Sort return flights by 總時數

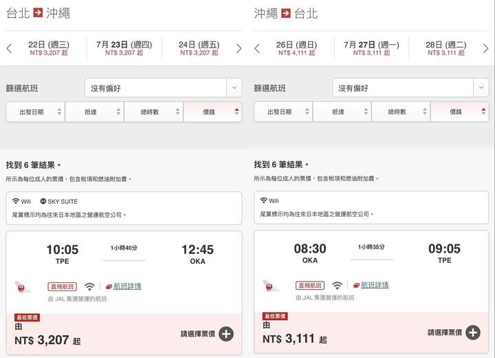click(x=401, y=112)
